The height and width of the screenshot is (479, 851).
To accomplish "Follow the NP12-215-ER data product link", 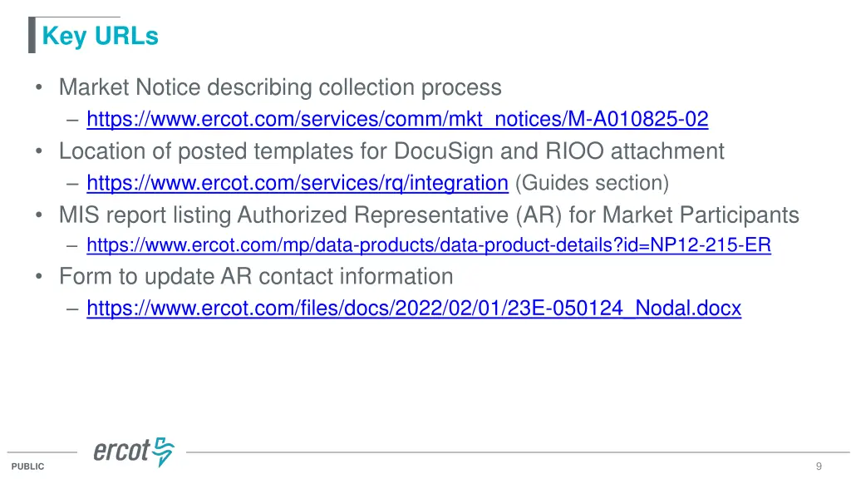I will point(429,245).
